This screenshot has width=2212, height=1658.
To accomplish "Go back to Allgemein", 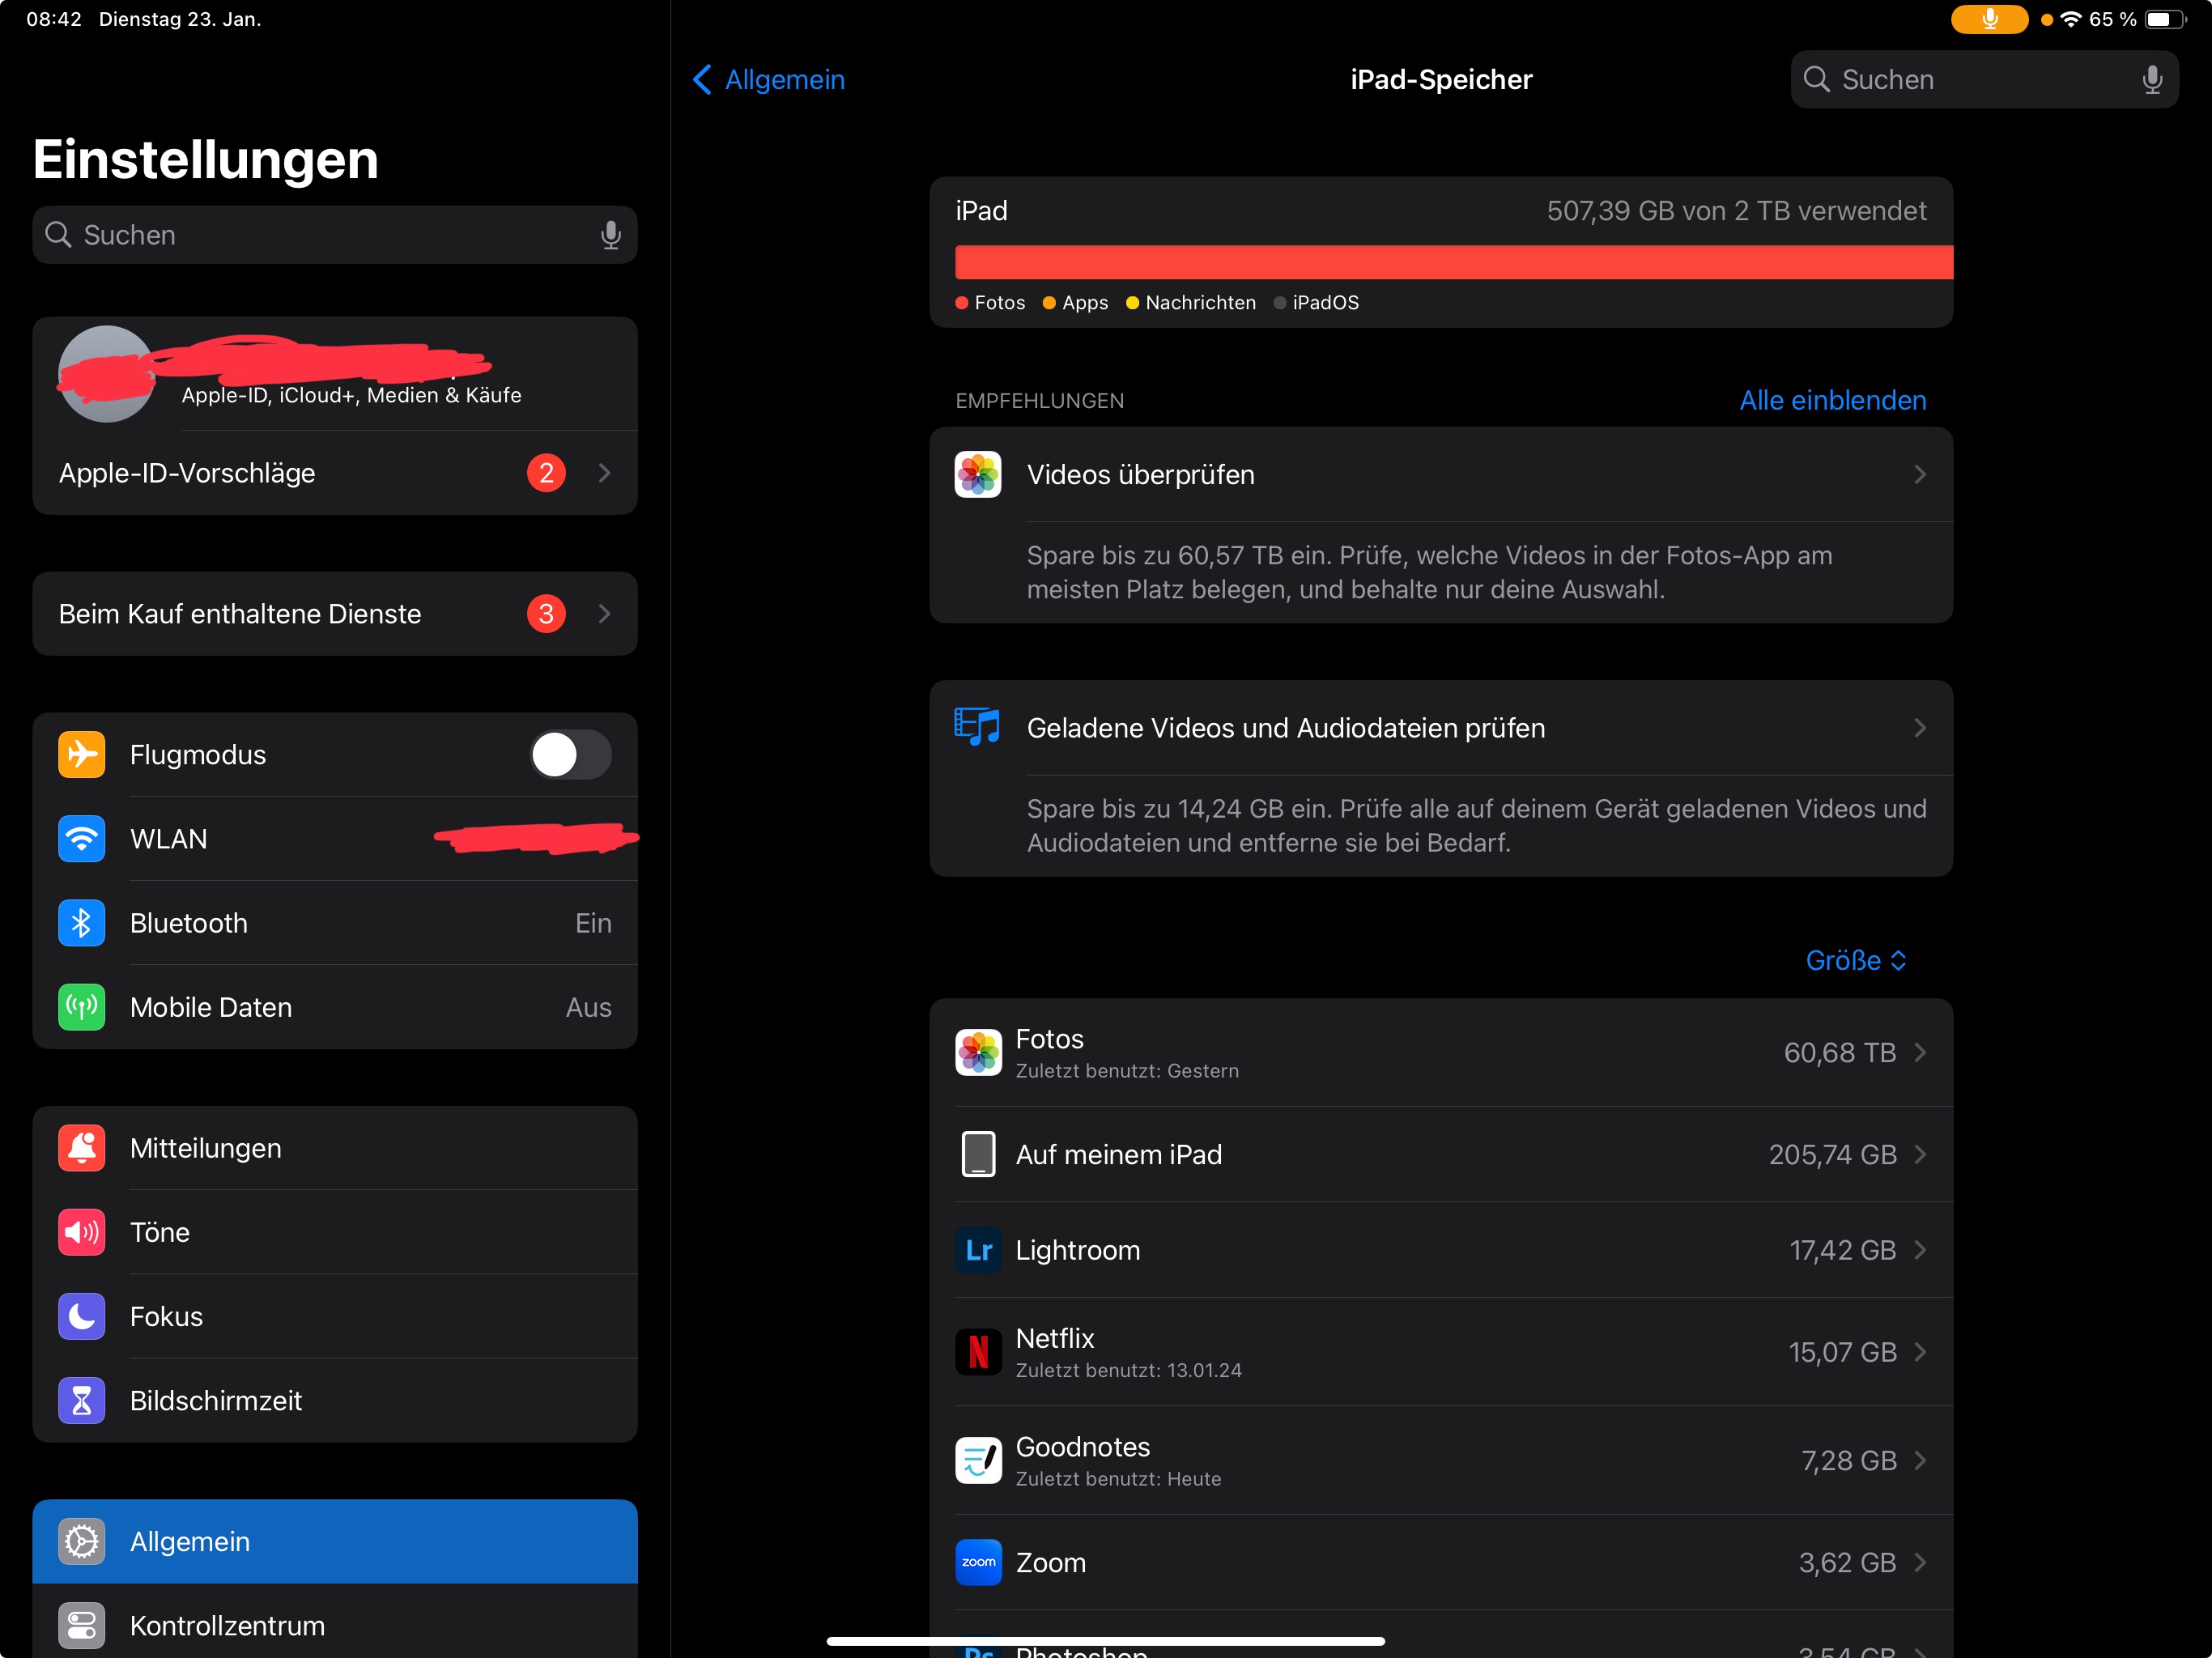I will click(769, 80).
